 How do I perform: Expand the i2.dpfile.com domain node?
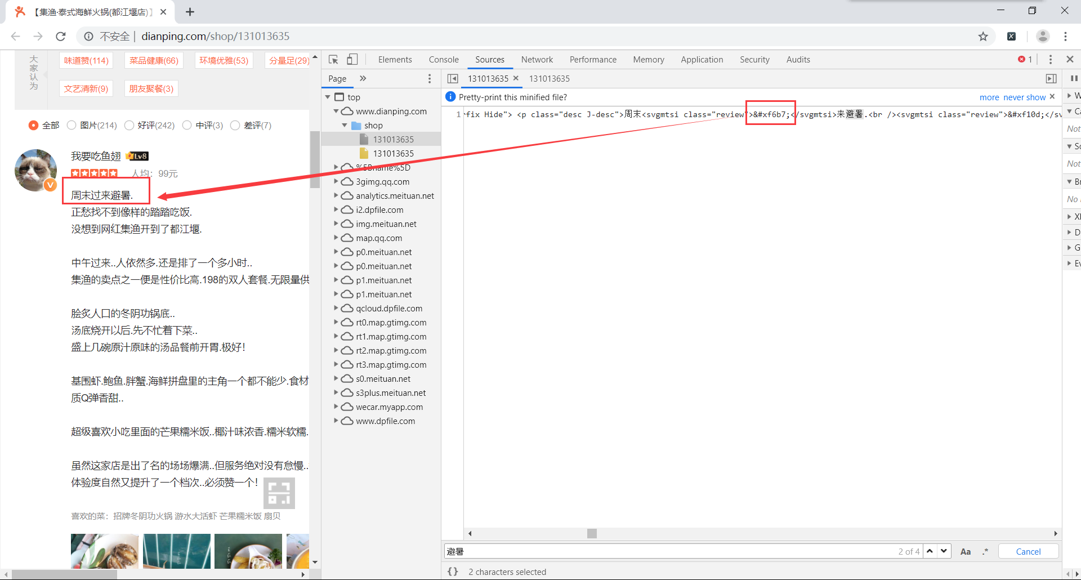(x=336, y=209)
